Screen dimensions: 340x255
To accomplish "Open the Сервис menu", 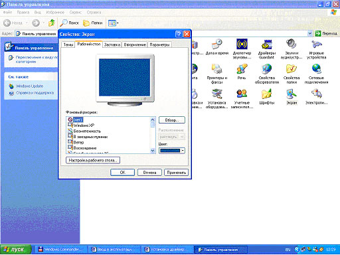I will click(x=76, y=12).
